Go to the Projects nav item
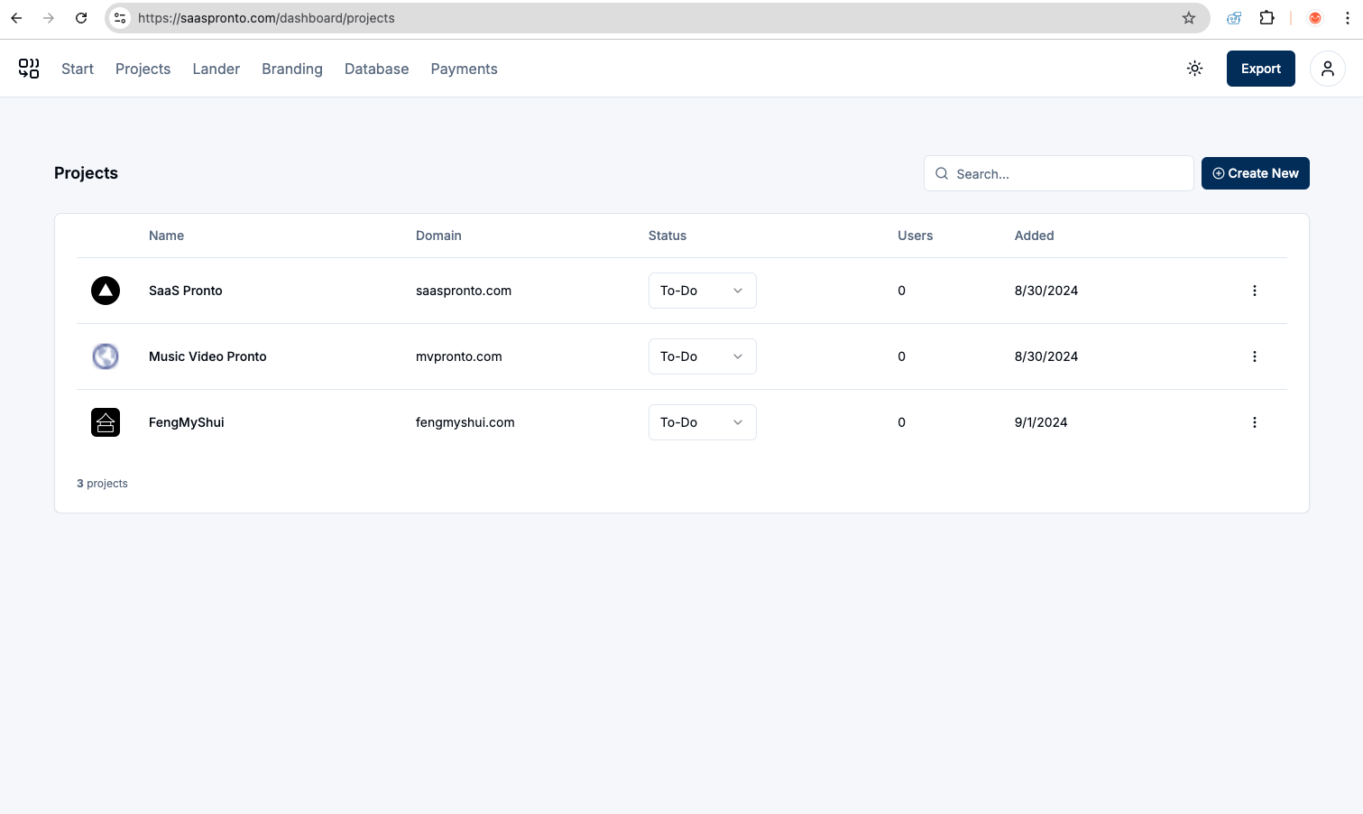The width and height of the screenshot is (1363, 814). (143, 69)
